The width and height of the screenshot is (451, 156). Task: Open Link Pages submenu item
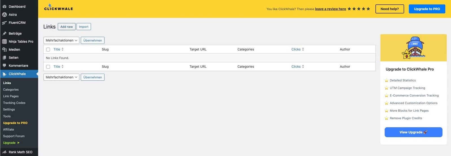pyautogui.click(x=11, y=96)
